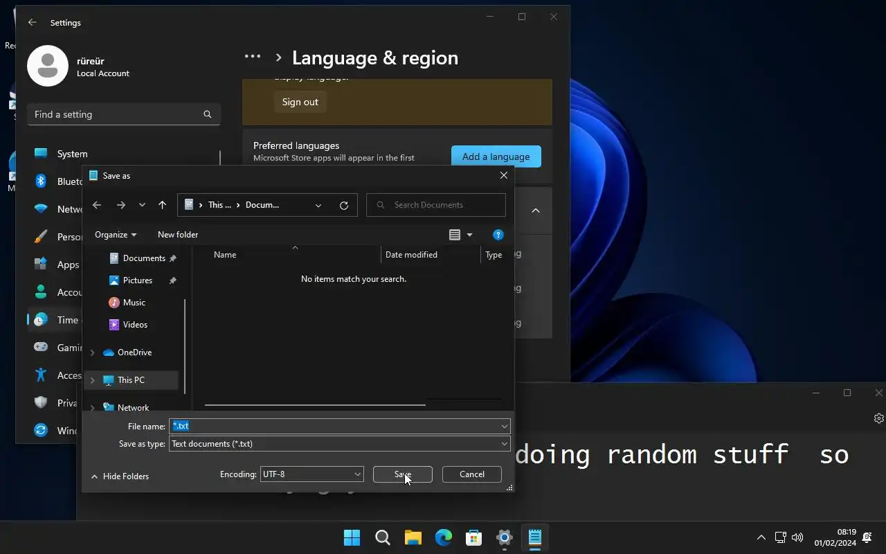Open the Gaming controller icon in Settings
886x554 pixels.
41,348
